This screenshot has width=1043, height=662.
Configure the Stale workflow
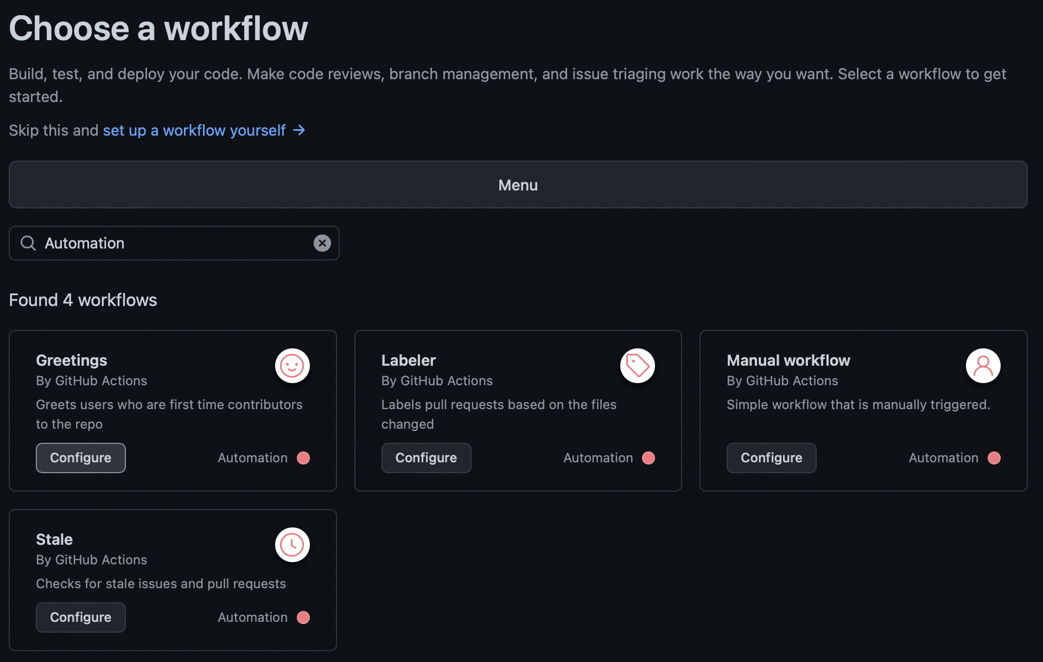tap(80, 617)
